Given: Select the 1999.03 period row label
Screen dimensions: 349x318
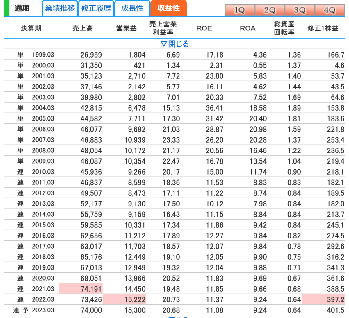Looking at the screenshot, I should (x=43, y=55).
